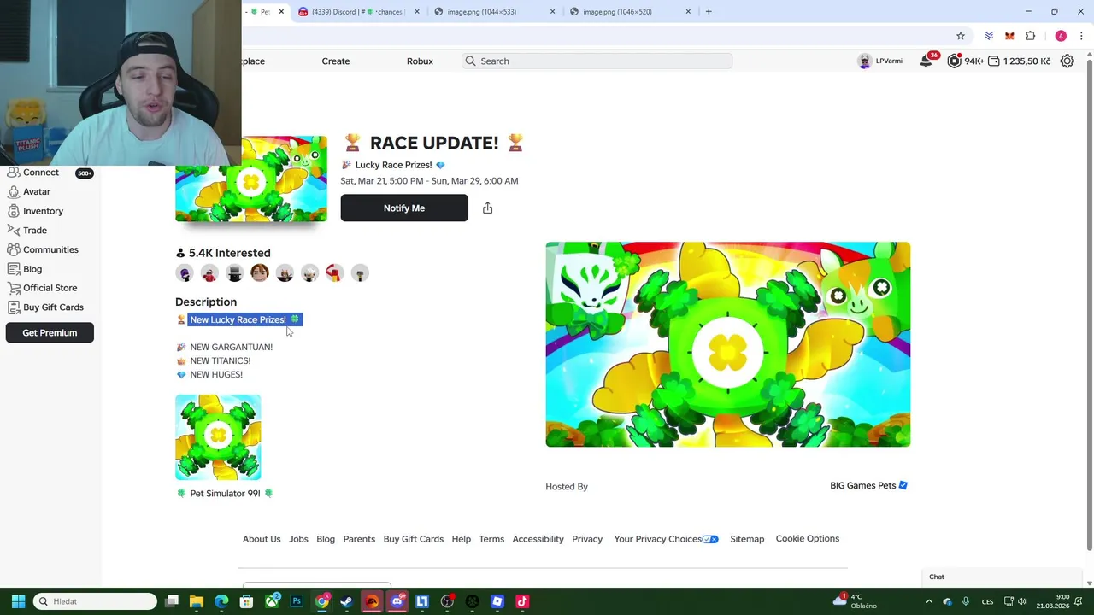Open Buy Gift Cards in the sidebar

coord(53,307)
